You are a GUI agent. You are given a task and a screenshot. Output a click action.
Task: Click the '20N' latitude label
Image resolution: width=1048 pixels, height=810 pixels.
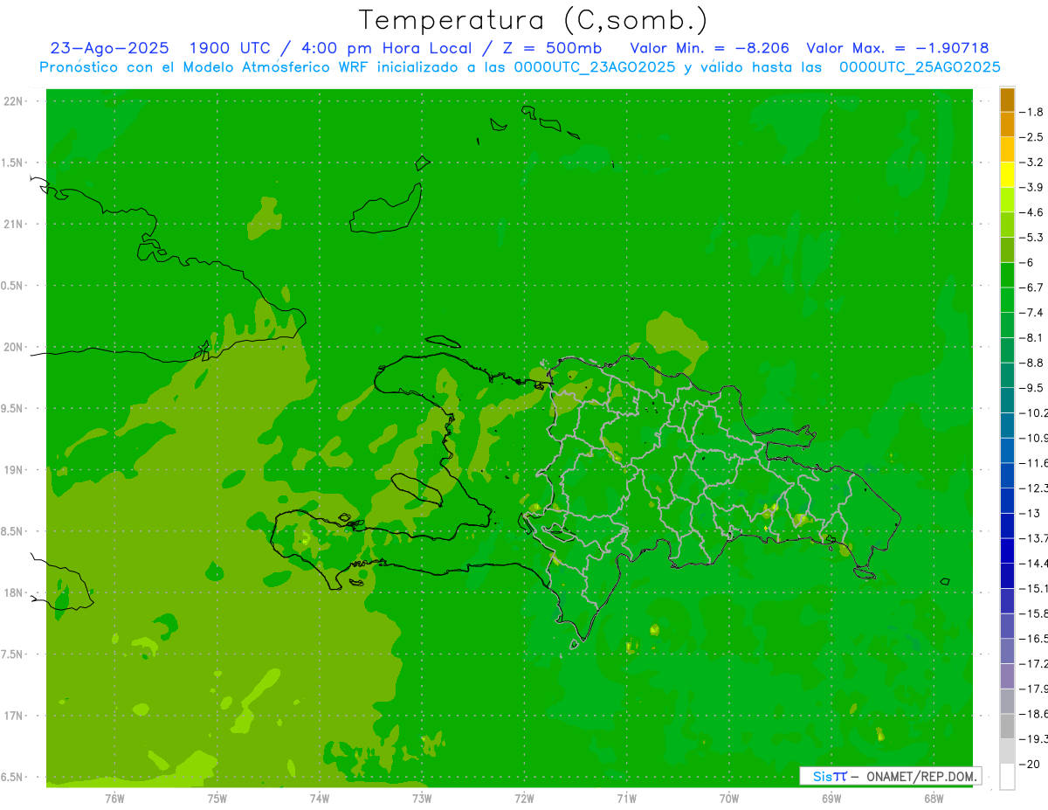point(15,347)
